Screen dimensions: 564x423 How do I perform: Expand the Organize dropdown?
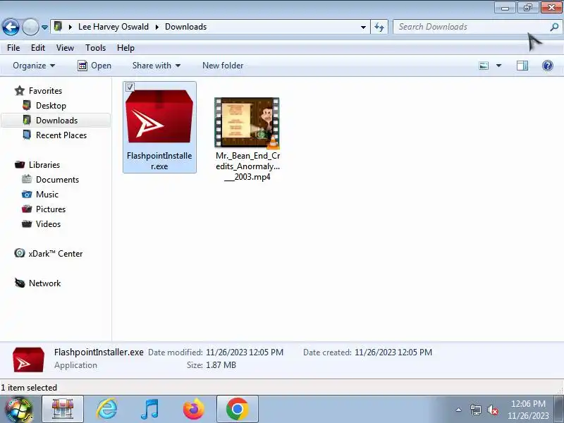tap(34, 66)
